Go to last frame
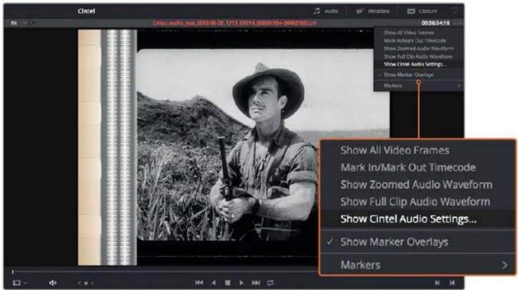 click(256, 283)
